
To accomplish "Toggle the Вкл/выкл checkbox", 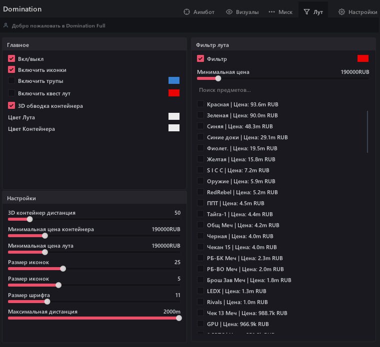I will [12, 59].
